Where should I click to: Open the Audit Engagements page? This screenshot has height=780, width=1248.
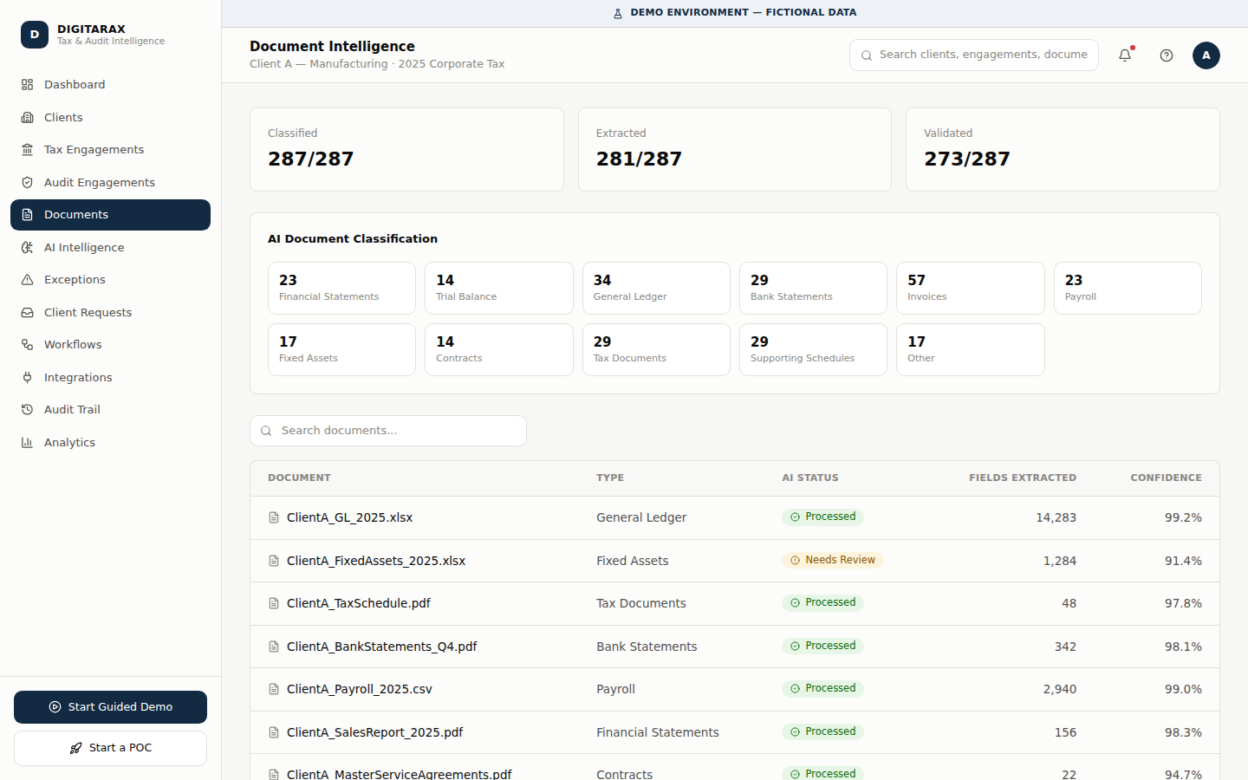(110, 183)
